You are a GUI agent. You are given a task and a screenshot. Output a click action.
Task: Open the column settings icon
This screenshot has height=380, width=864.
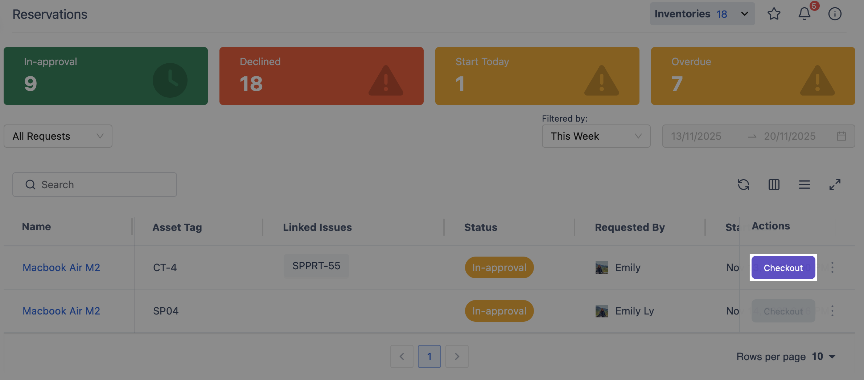point(774,185)
